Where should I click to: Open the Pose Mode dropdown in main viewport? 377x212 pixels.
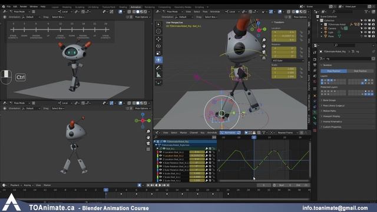pyautogui.click(x=173, y=12)
